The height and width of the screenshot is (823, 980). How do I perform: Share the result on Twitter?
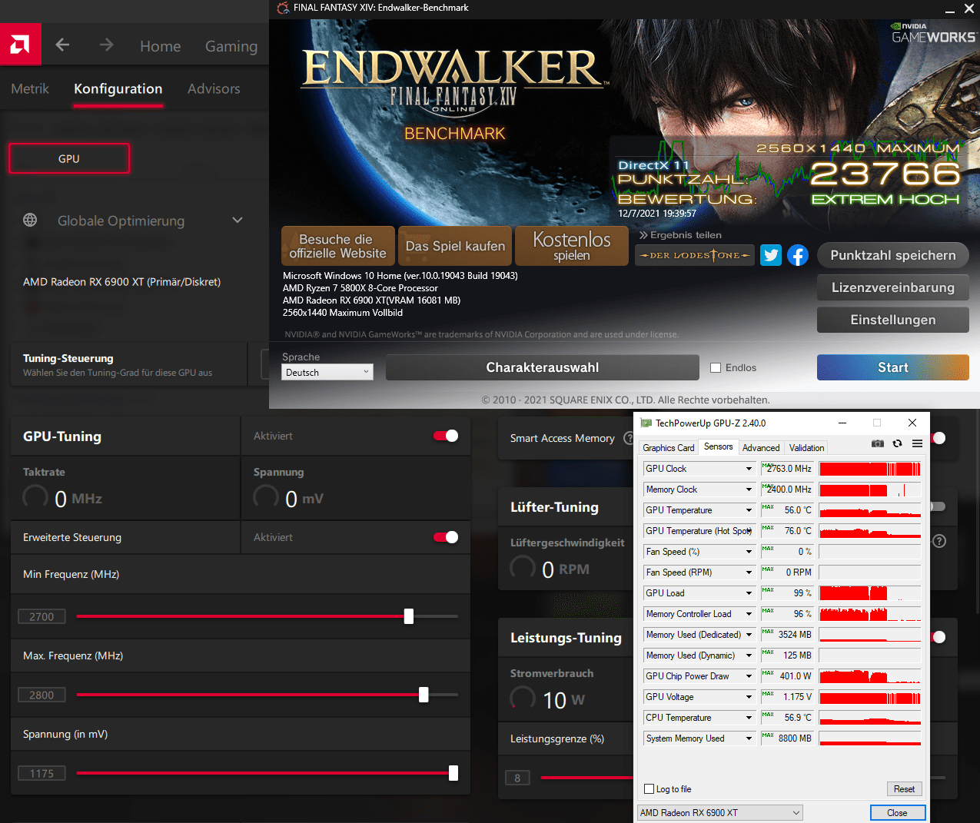[771, 255]
